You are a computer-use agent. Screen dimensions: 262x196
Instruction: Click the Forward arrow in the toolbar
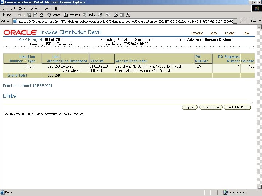(20, 15)
